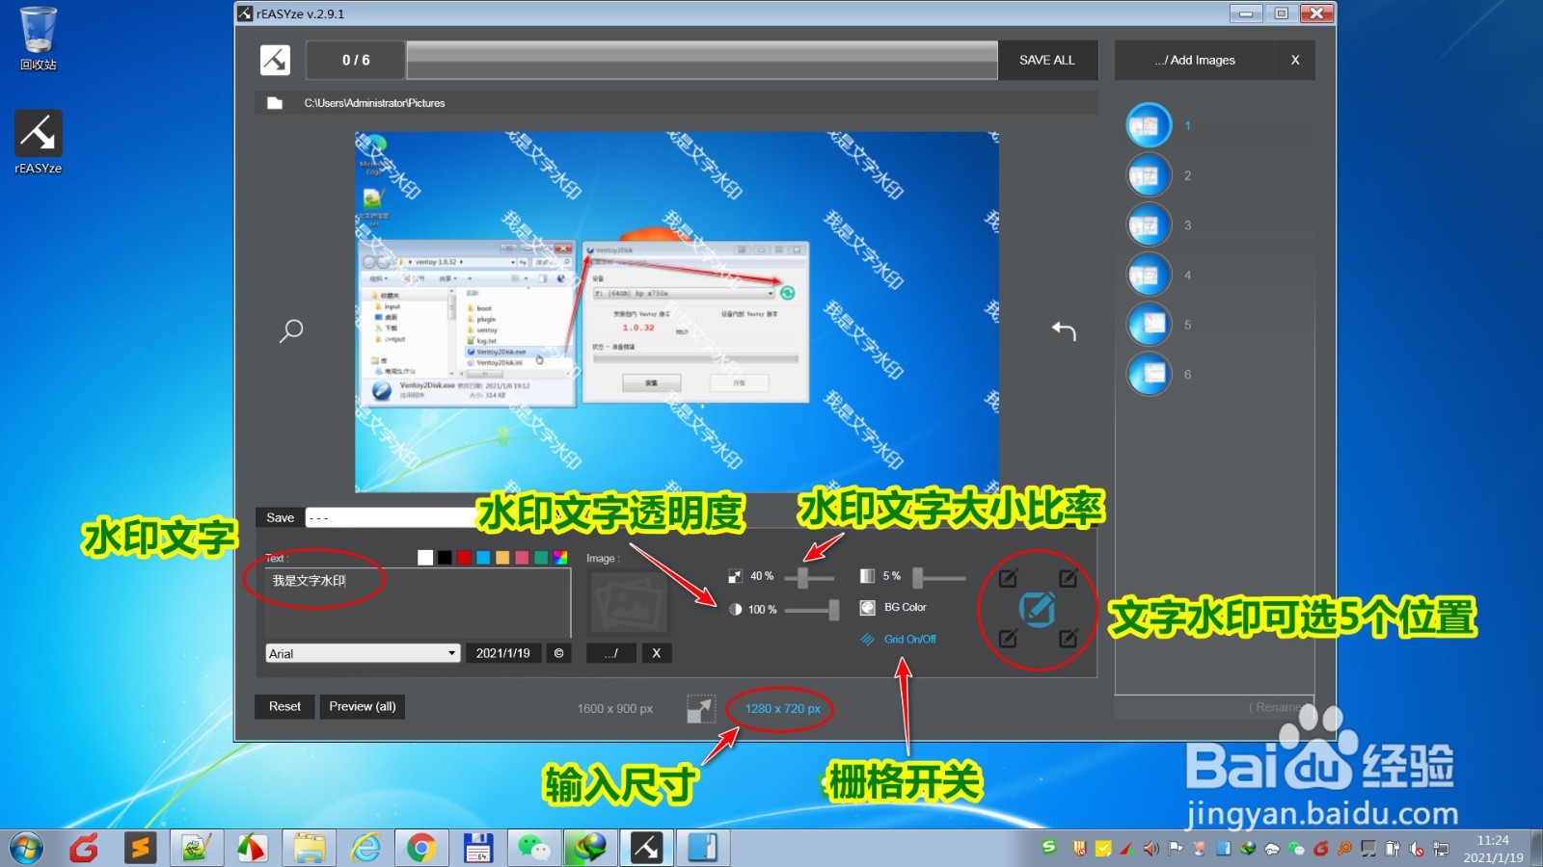Open the rEASYze desktop shortcut
This screenshot has height=867, width=1543.
click(39, 142)
